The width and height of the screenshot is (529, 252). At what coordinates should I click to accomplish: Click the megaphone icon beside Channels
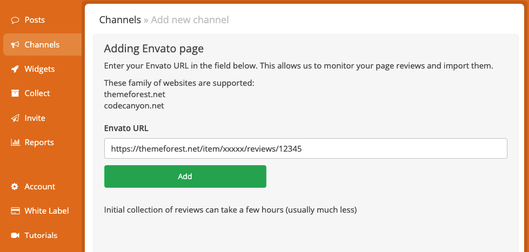15,45
